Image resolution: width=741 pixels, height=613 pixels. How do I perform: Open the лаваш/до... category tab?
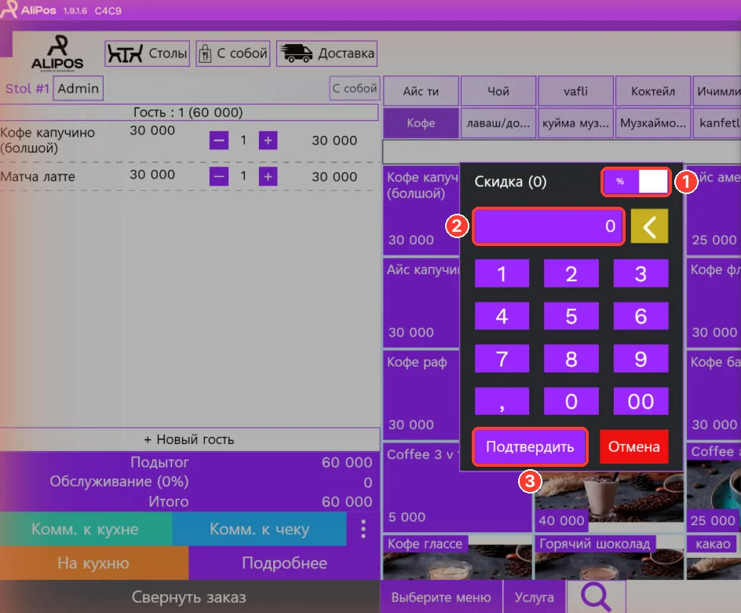498,123
